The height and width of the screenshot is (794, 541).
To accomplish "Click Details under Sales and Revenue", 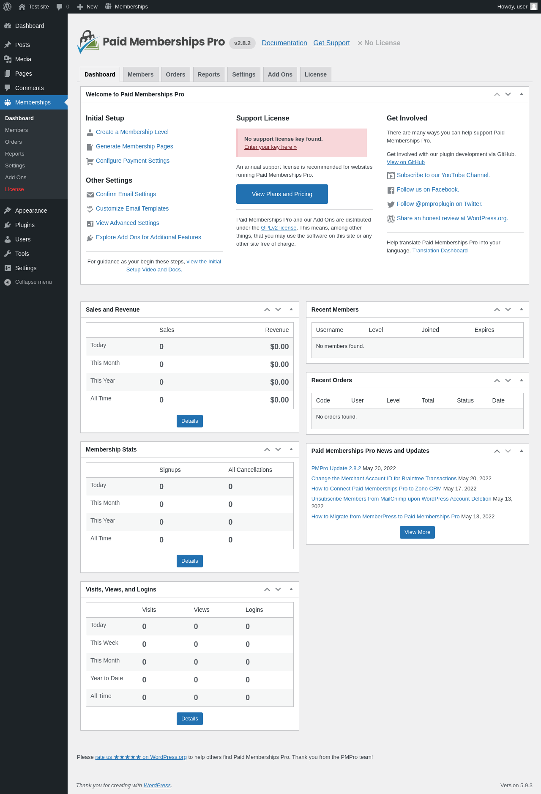I will [x=190, y=421].
